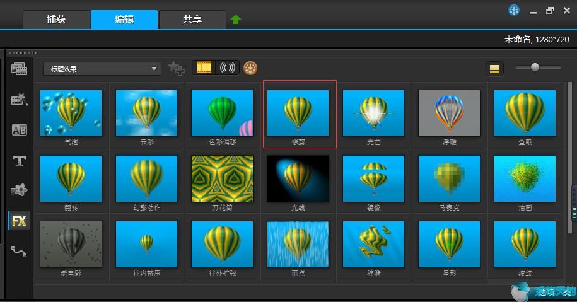Open the Media library panel icon

19,69
